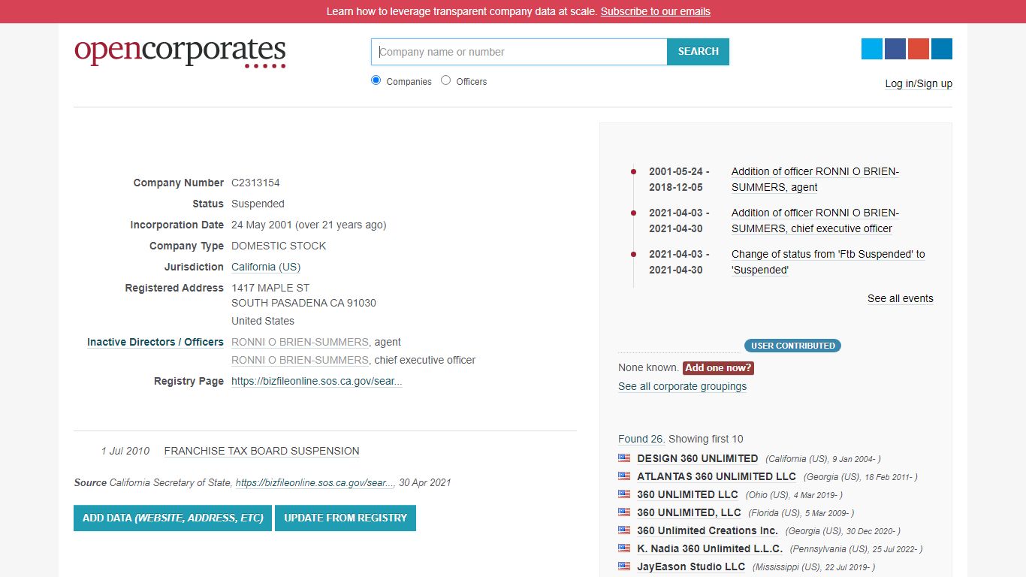Viewport: 1026px width, 577px height.
Task: Open the Registry Page bizfileonline link
Action: click(x=317, y=381)
